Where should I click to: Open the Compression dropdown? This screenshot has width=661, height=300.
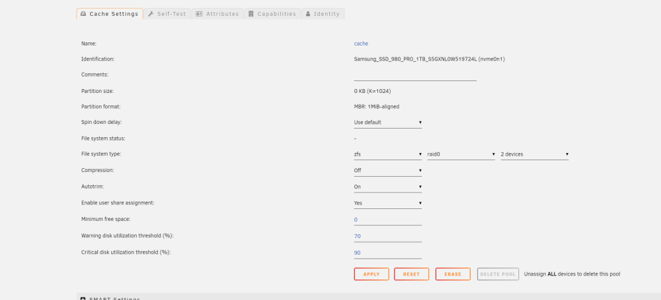pyautogui.click(x=388, y=170)
